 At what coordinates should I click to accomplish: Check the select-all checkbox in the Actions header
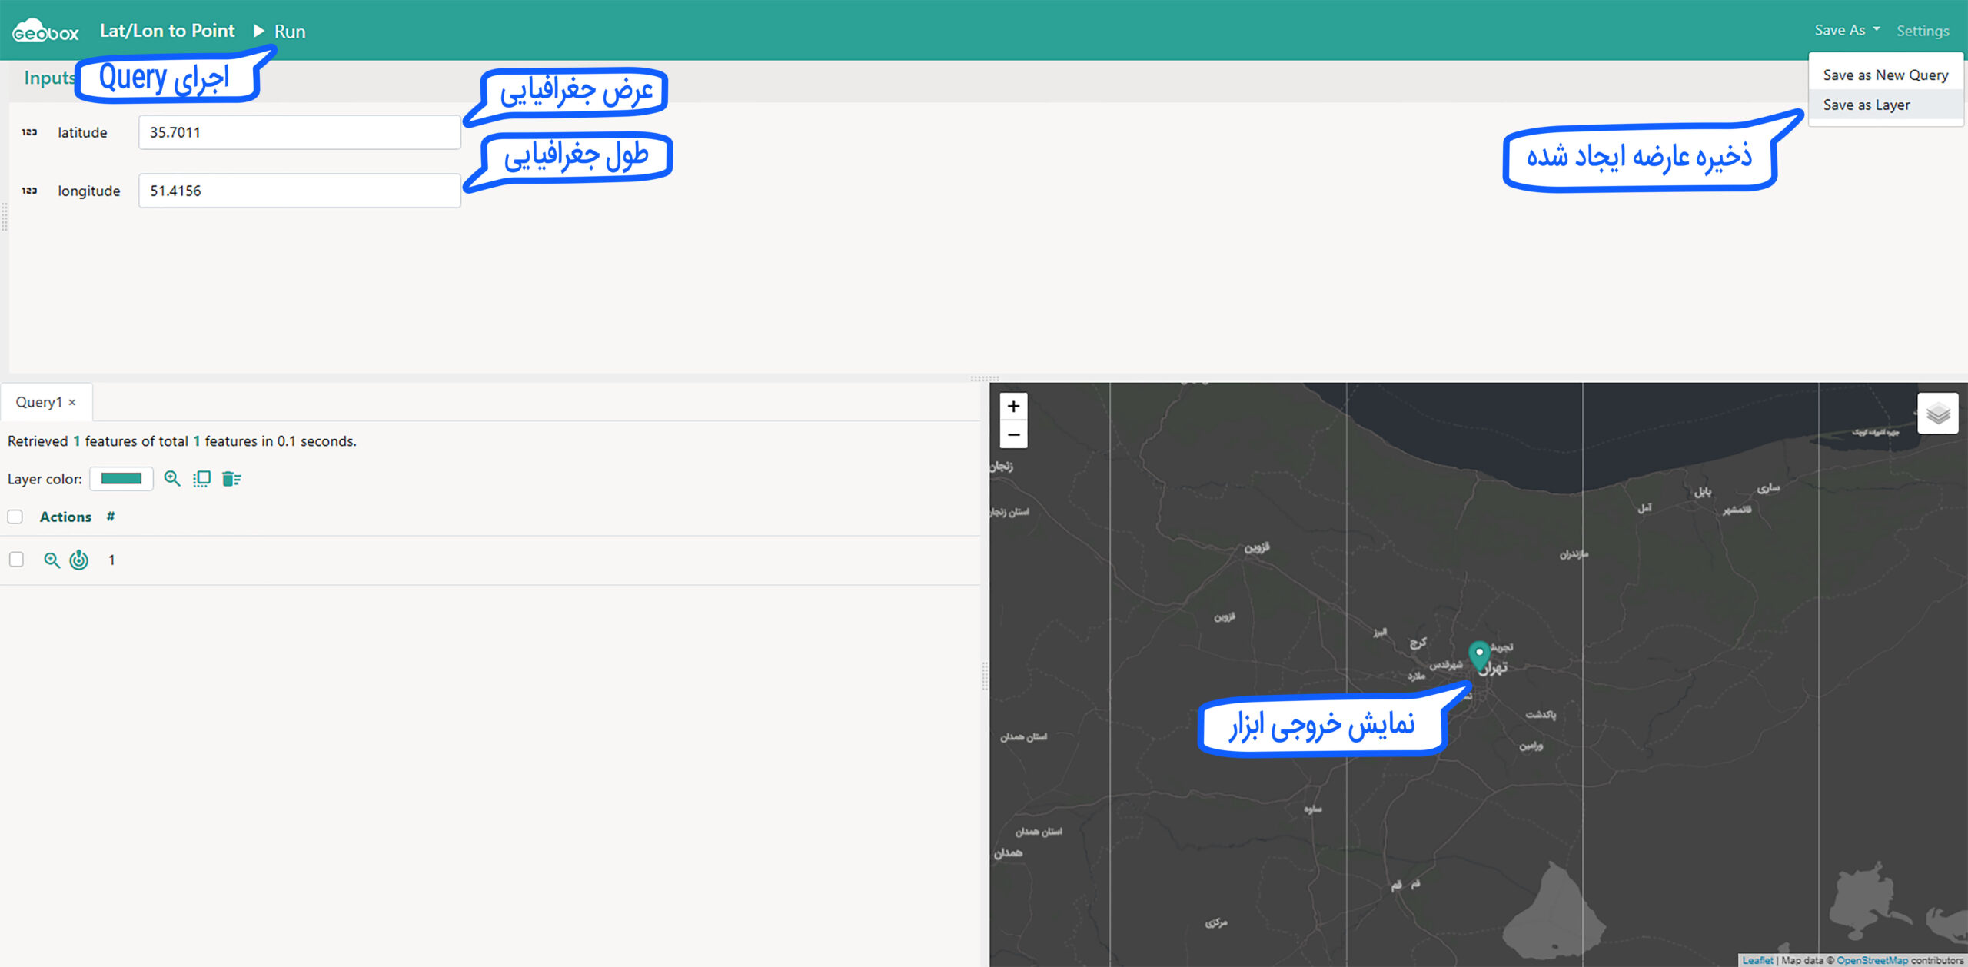[15, 517]
